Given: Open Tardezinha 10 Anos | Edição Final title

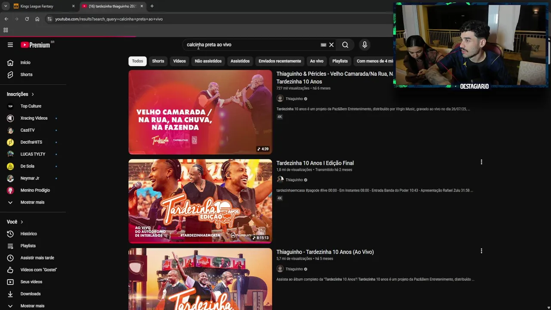Looking at the screenshot, I should click(x=315, y=163).
